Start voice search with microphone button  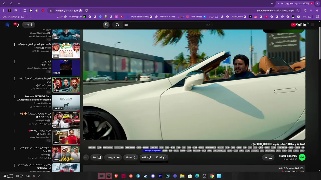pos(106,25)
